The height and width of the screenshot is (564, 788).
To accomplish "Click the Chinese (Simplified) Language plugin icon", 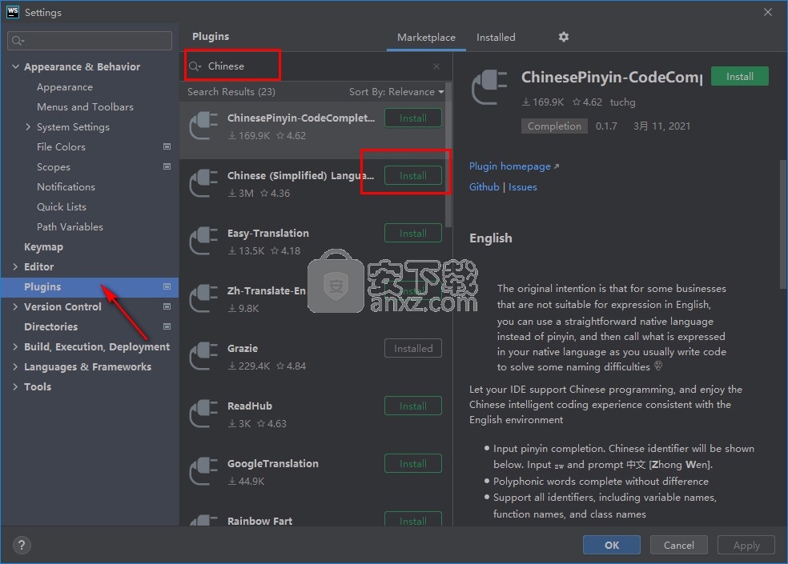I will 203,183.
